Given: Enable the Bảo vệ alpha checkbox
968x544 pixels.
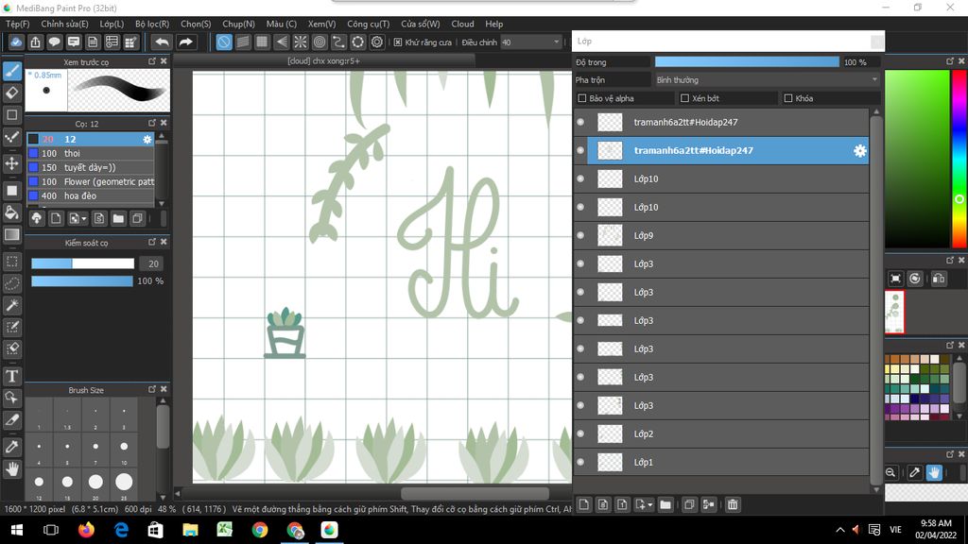Looking at the screenshot, I should pos(582,98).
